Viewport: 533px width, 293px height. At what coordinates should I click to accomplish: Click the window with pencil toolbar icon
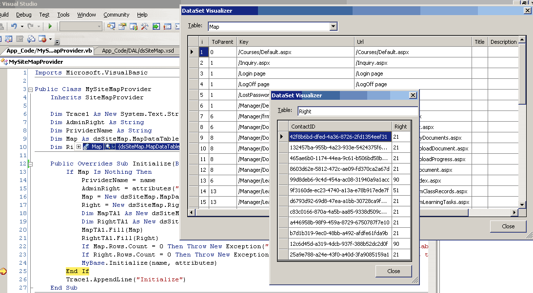click(x=8, y=39)
